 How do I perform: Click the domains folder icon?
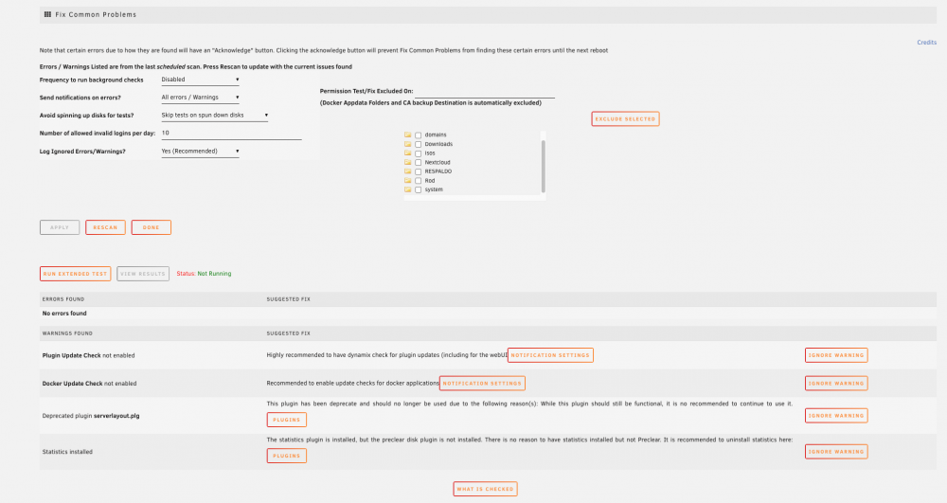pyautogui.click(x=407, y=135)
